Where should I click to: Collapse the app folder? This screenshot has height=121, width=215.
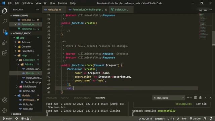pyautogui.click(x=14, y=38)
